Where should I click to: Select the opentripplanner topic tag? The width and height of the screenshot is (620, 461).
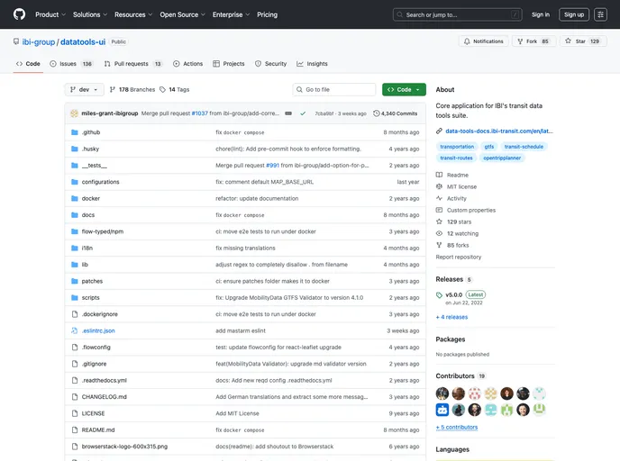pos(502,158)
